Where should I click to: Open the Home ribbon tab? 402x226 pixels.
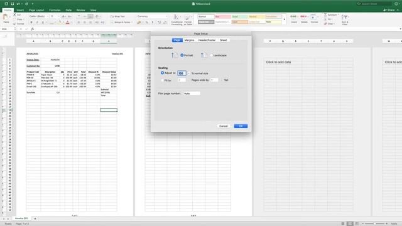point(8,10)
